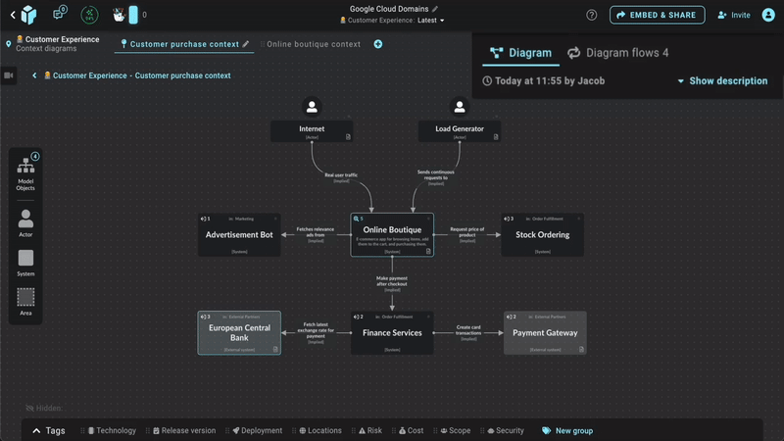784x441 pixels.
Task: Click the IcePanel cube logo icon
Action: click(x=26, y=15)
